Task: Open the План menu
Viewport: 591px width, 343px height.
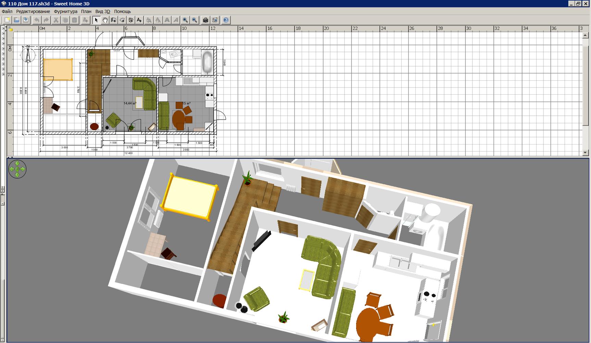Action: [x=86, y=11]
